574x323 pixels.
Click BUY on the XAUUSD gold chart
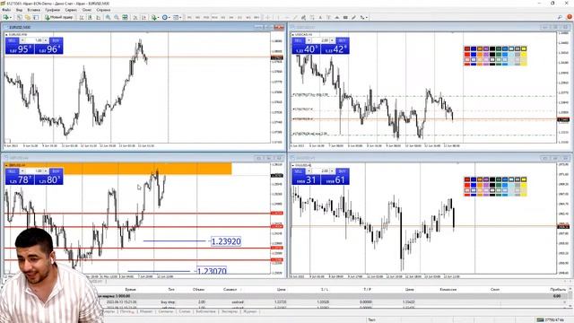click(x=342, y=171)
